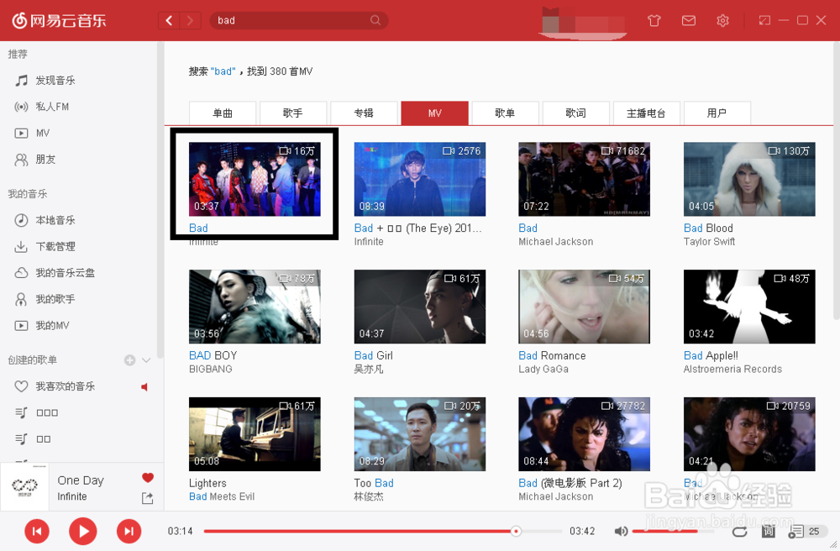840x551 pixels.
Task: Open the Bad Infinite 03:37 MV thumbnail
Action: [255, 179]
